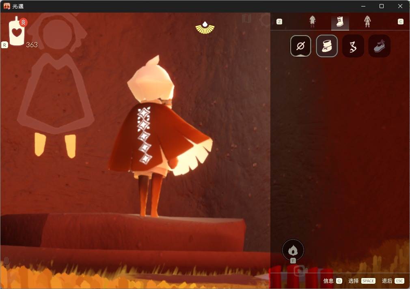Select the strappy sandal footwear
This screenshot has height=289, width=410.
pos(353,46)
